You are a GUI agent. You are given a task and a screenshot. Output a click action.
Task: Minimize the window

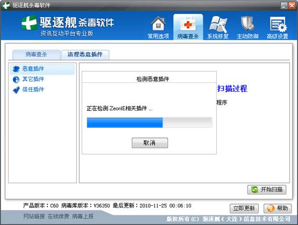(284, 5)
